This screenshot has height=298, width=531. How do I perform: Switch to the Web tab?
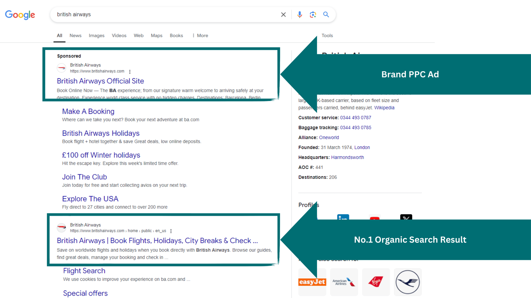[x=139, y=36]
